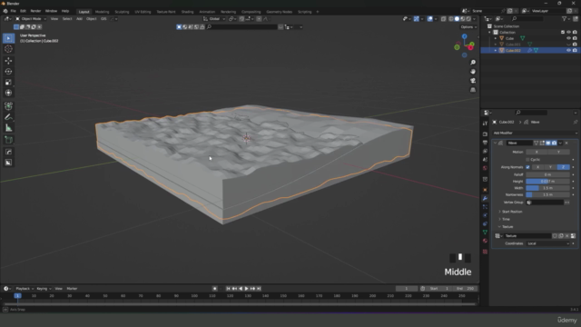Toggle Motion X axis button

(537, 152)
